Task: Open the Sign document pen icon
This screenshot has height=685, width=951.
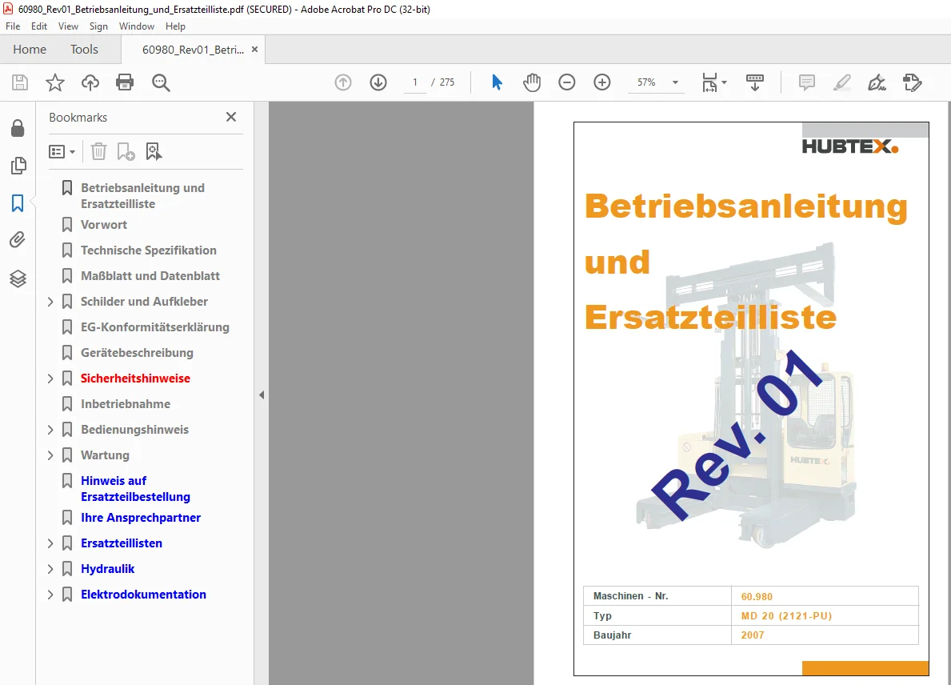Action: pyautogui.click(x=877, y=82)
